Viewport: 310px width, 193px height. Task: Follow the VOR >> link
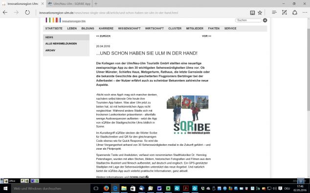pyautogui.click(x=207, y=36)
